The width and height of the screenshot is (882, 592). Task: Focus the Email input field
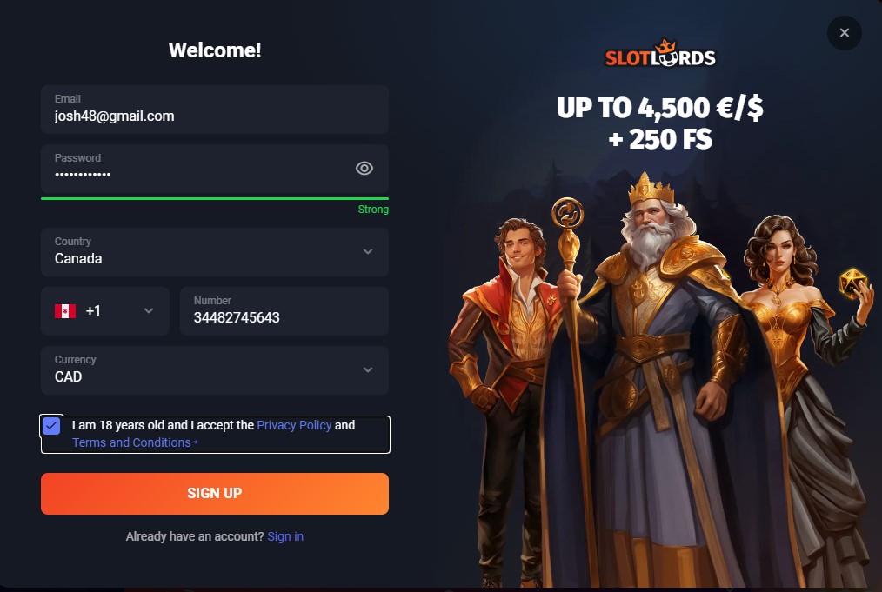pos(215,109)
